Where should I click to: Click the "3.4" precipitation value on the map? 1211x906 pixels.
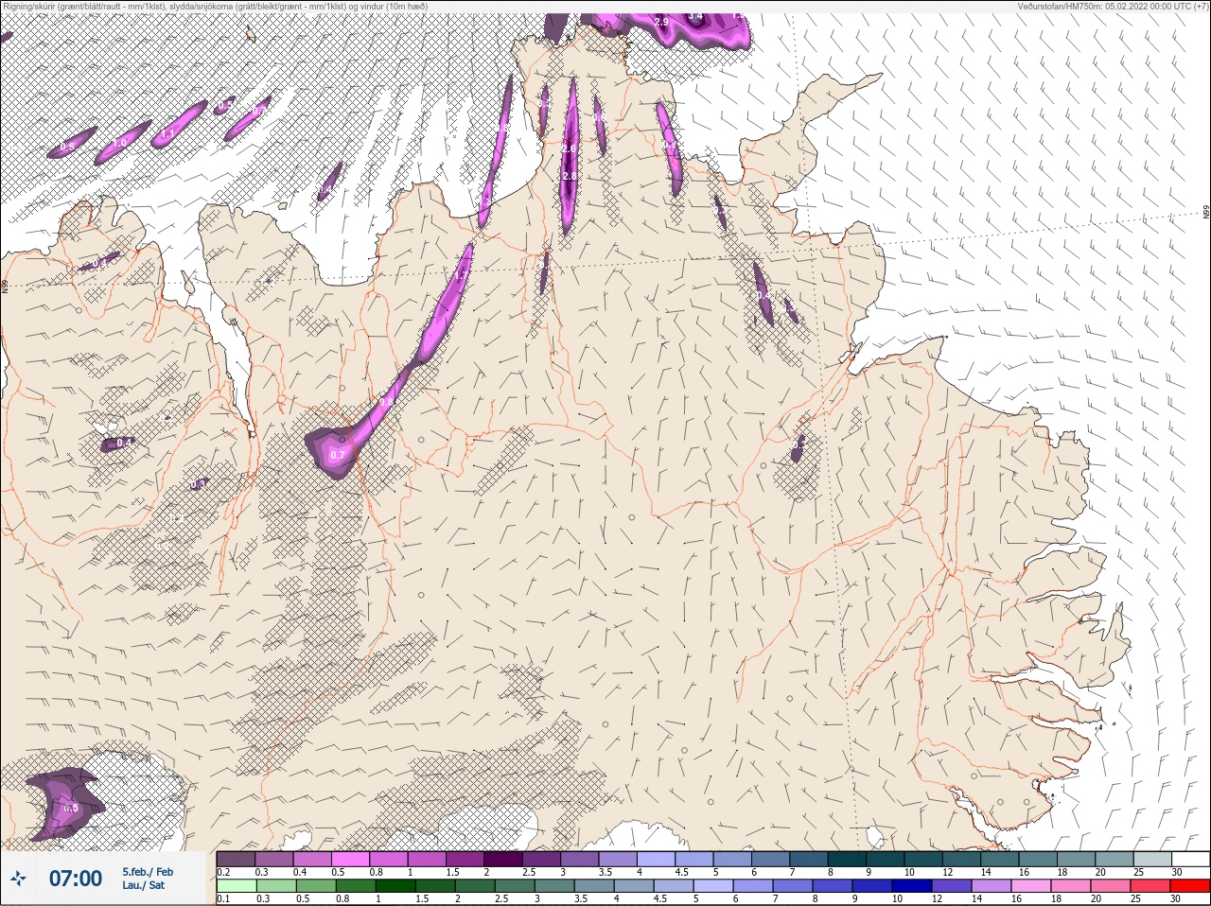(x=695, y=16)
